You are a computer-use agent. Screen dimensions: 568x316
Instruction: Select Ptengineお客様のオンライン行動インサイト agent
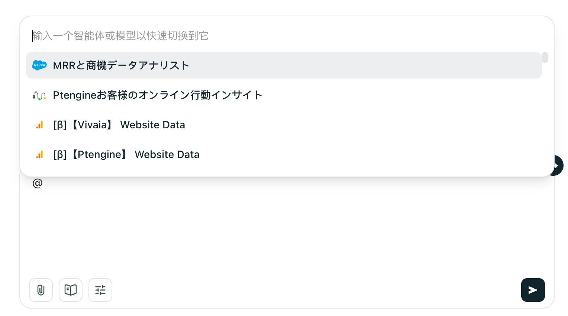(x=158, y=95)
